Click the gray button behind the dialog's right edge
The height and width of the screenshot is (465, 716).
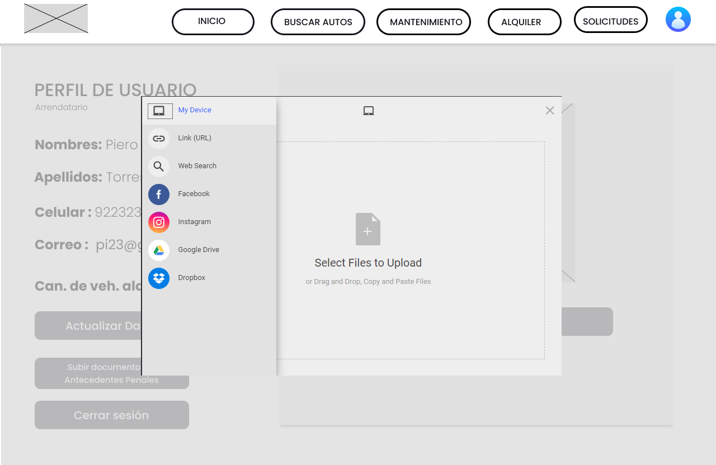coord(587,321)
